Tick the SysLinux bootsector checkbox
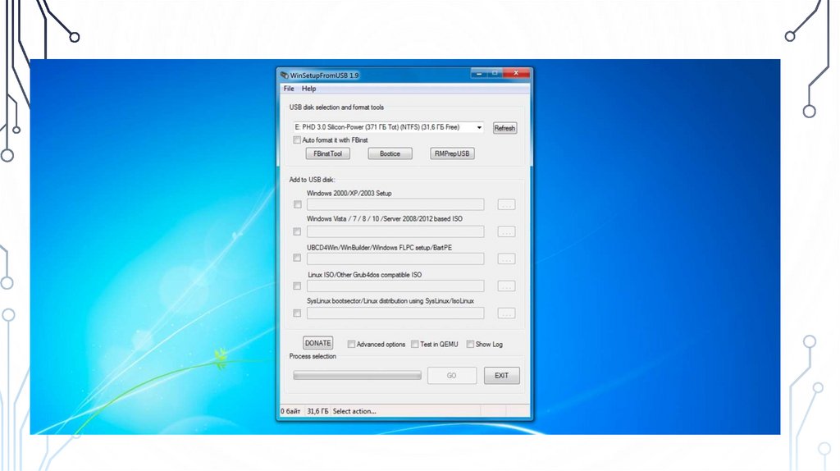This screenshot has height=471, width=840. pyautogui.click(x=297, y=313)
